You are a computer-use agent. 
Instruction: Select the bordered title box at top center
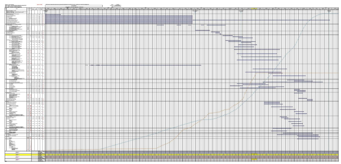(x=74, y=5)
